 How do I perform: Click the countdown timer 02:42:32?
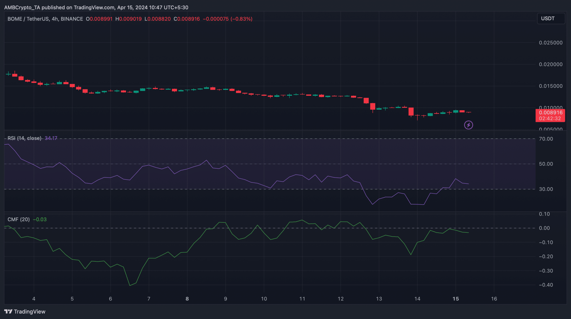tap(550, 118)
